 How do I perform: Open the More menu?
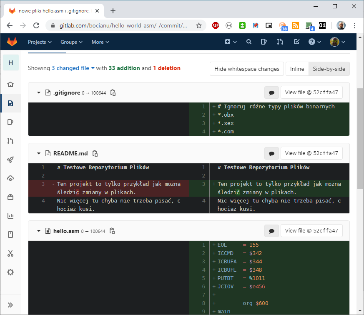coord(100,42)
